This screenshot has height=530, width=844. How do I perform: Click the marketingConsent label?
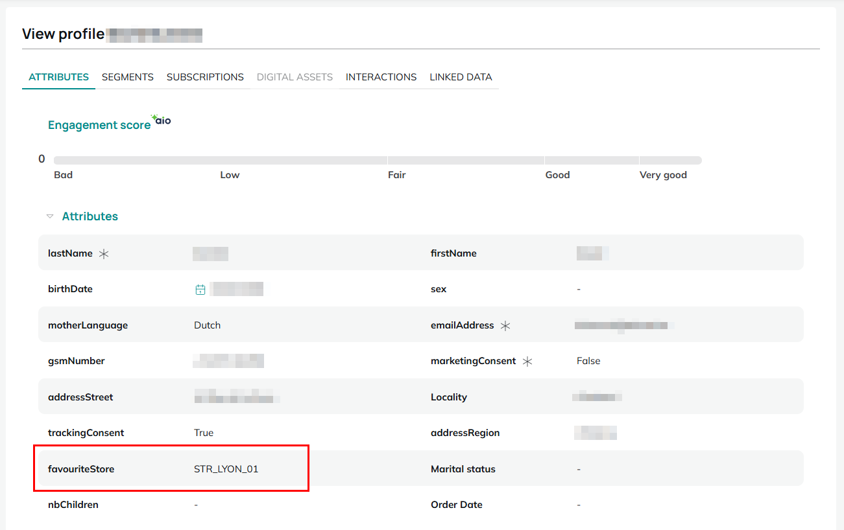tap(474, 361)
